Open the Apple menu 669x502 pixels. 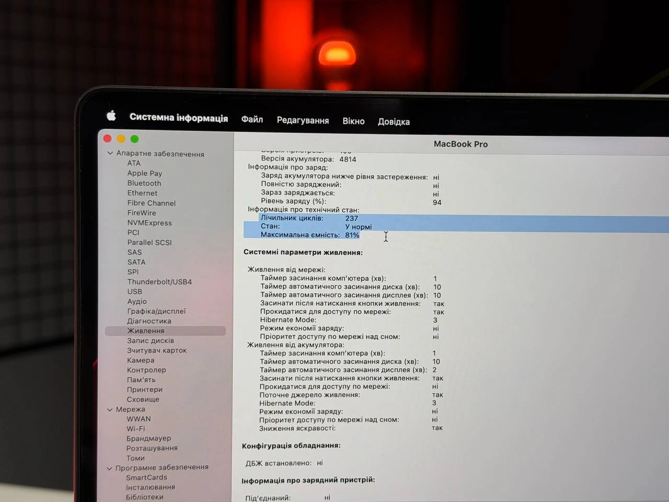coord(111,116)
